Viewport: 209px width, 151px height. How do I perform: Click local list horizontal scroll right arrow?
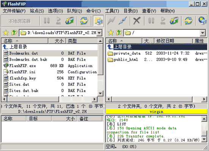pyautogui.click(x=94, y=99)
